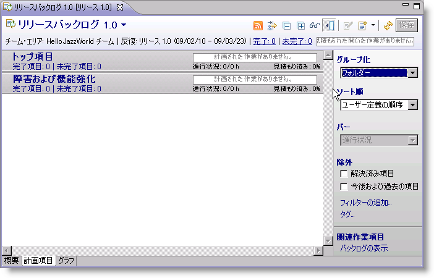Select the リリースバックログ 1.0 [リリース 1.0] editor tab
The width and height of the screenshot is (434, 278).
point(63,7)
